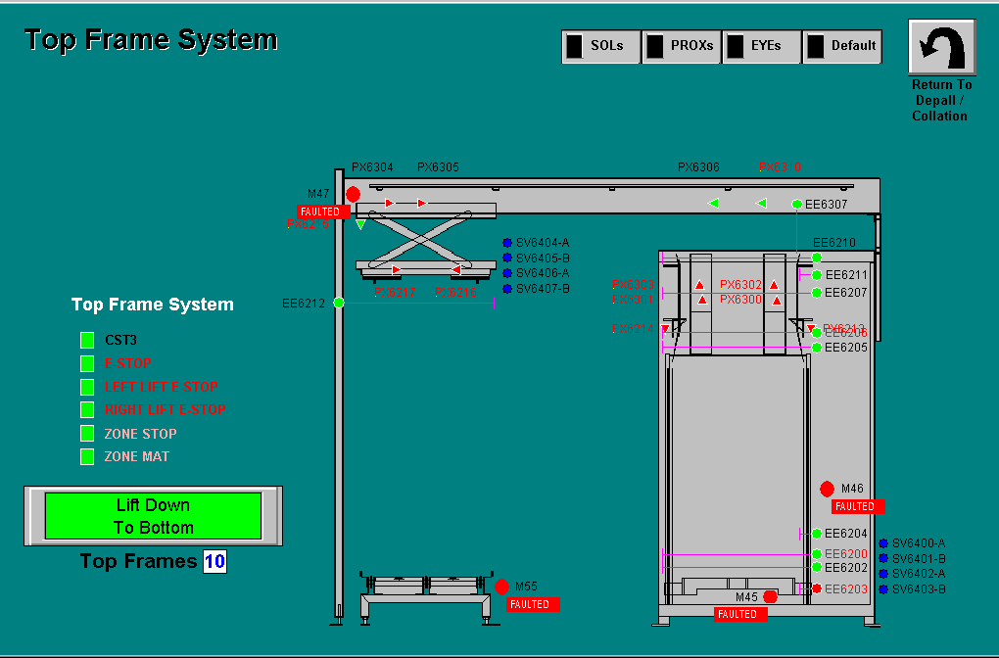This screenshot has height=658, width=999.
Task: Click the ZONE STOP status indicator box
Action: tap(87, 434)
